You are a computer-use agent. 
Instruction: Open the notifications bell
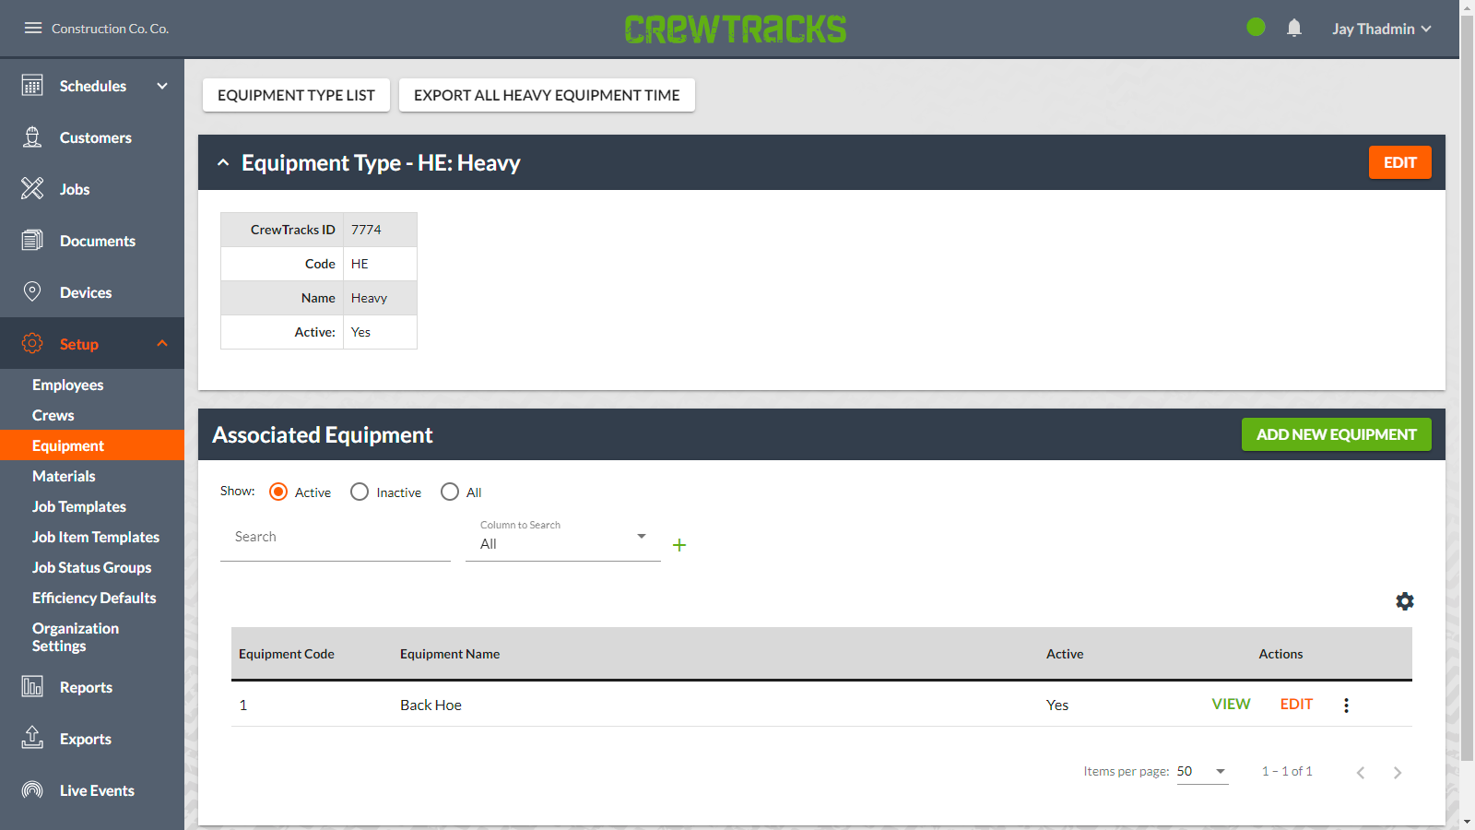click(1294, 28)
